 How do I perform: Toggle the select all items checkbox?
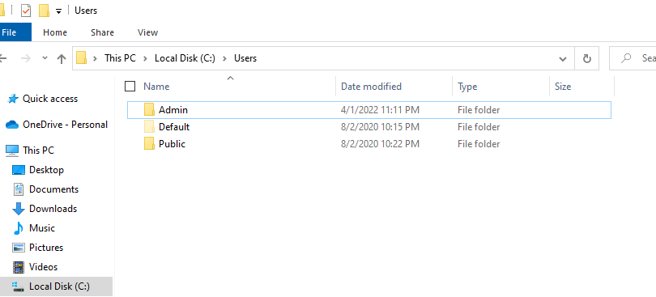[x=130, y=86]
